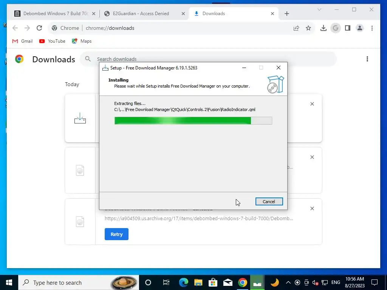Image resolution: width=387 pixels, height=290 pixels.
Task: Click the moon weather icon in taskbar
Action: [274, 282]
